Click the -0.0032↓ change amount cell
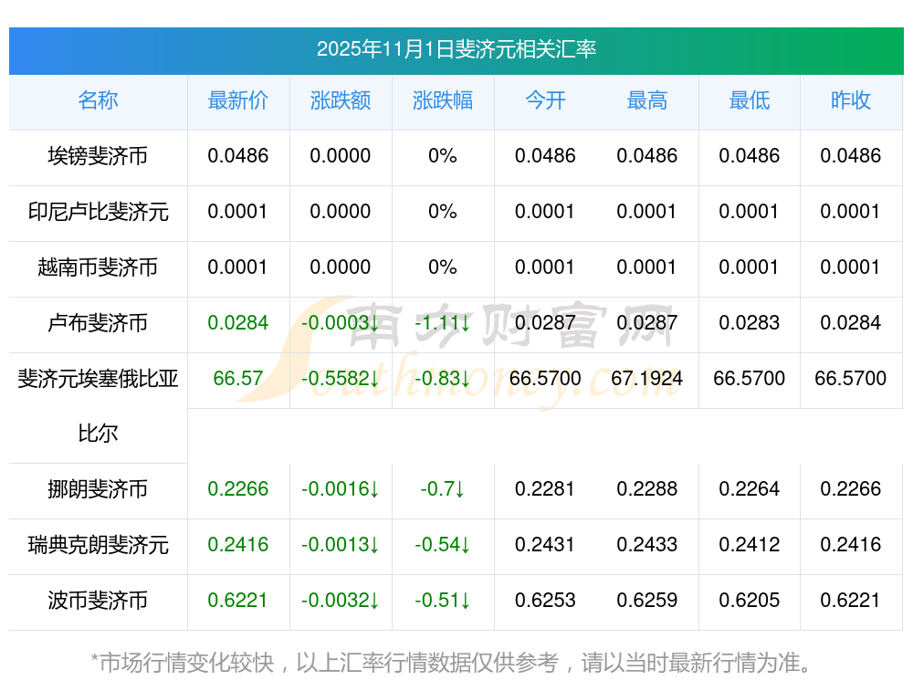 (x=340, y=601)
